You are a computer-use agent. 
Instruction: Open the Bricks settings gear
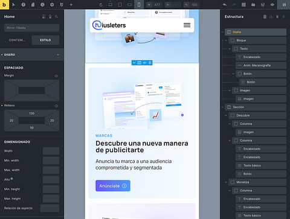(52, 4)
